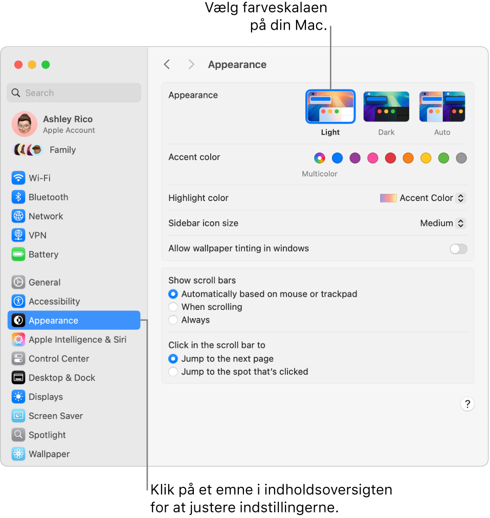Open Wallpaper settings
Image resolution: width=490 pixels, height=518 pixels.
pos(48,454)
